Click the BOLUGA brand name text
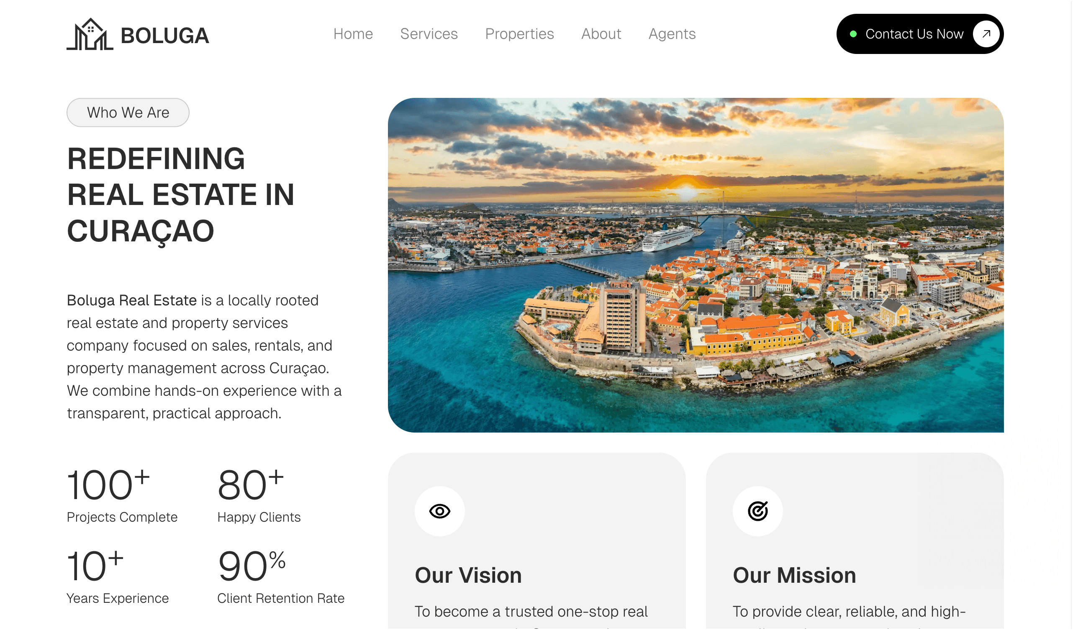This screenshot has height=630, width=1073. [x=165, y=36]
